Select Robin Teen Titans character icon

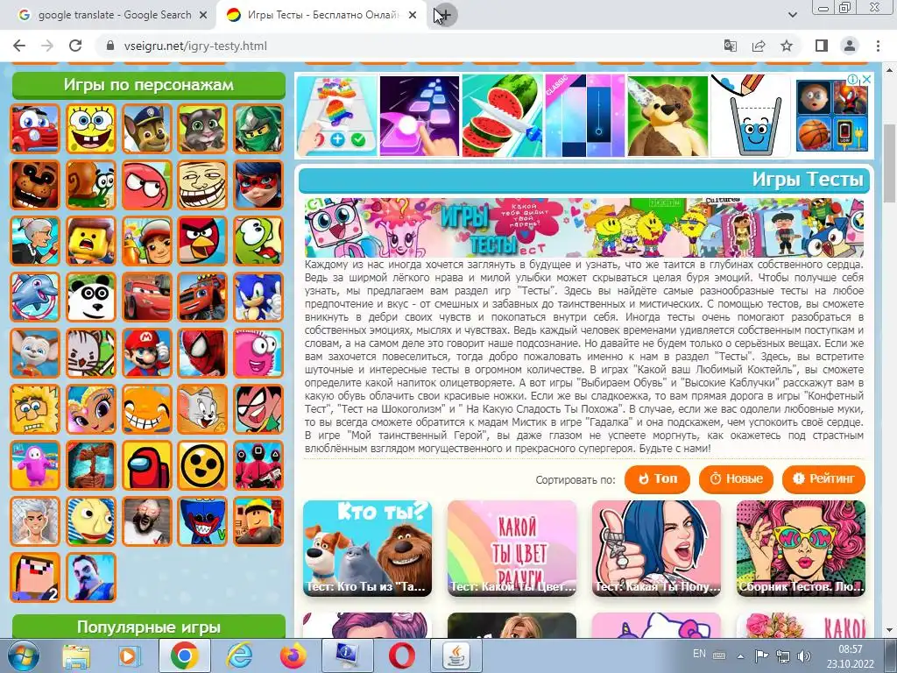pyautogui.click(x=258, y=409)
